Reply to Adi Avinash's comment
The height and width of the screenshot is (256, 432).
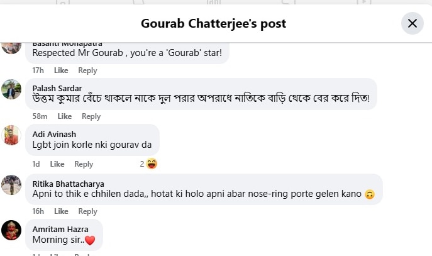(84, 164)
